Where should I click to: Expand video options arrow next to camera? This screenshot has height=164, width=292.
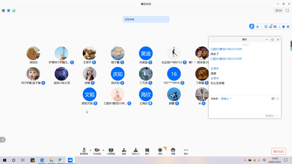point(103,150)
